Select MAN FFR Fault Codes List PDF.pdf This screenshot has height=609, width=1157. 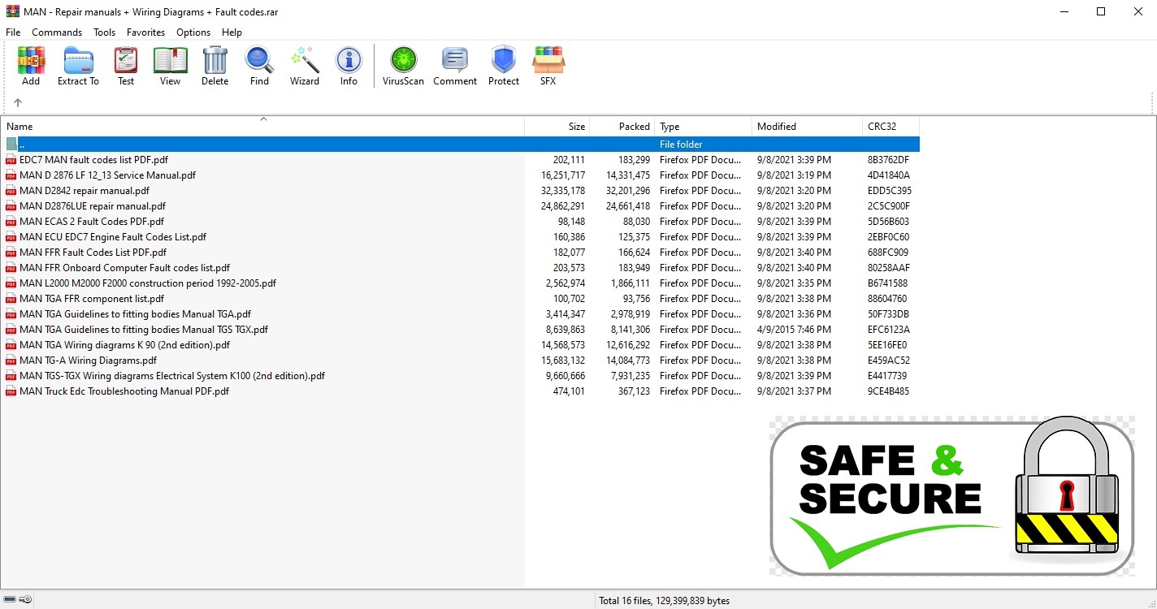[93, 253]
